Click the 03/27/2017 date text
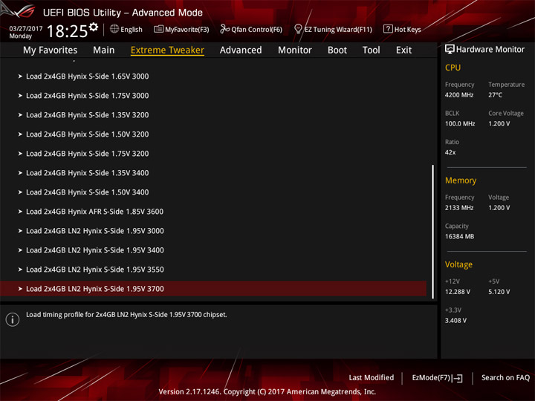Image resolution: width=535 pixels, height=401 pixels. tap(26, 28)
